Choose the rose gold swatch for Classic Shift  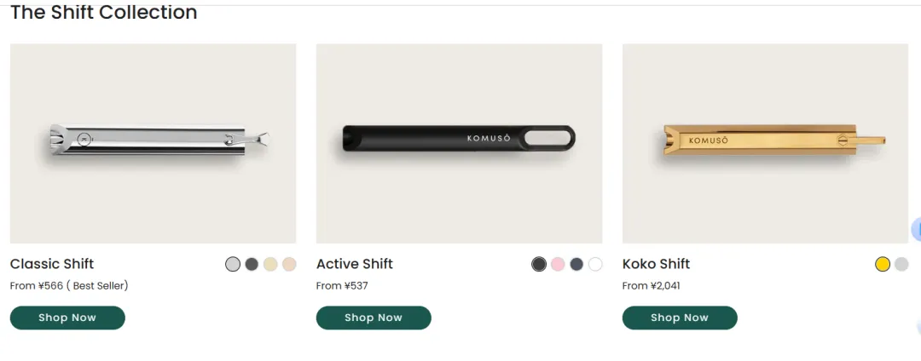[289, 265]
